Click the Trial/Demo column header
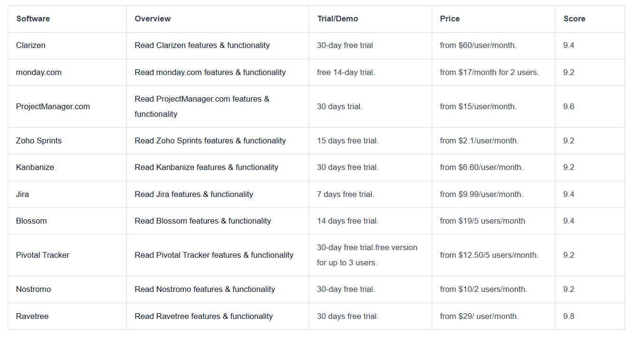 pos(338,19)
